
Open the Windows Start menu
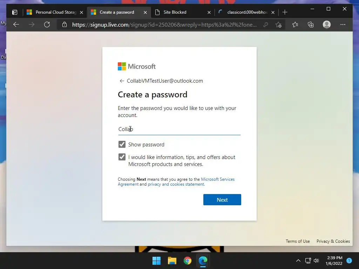point(157,261)
